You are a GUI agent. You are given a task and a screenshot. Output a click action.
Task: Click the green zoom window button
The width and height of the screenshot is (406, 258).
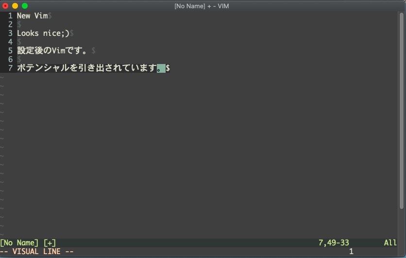(x=25, y=6)
